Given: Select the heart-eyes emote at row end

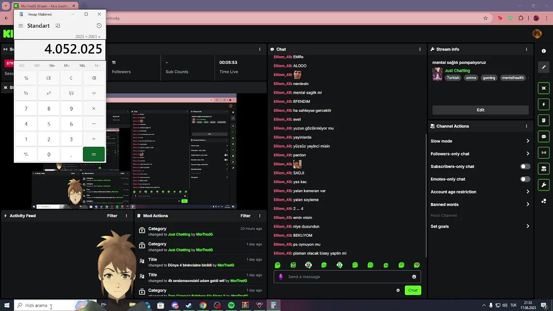Looking at the screenshot, I should pyautogui.click(x=417, y=265).
